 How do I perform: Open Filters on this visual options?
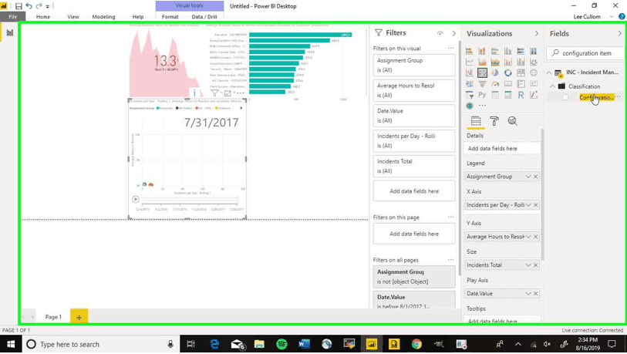click(x=450, y=48)
